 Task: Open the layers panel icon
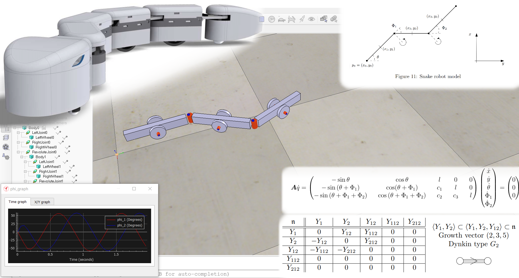tap(6, 138)
